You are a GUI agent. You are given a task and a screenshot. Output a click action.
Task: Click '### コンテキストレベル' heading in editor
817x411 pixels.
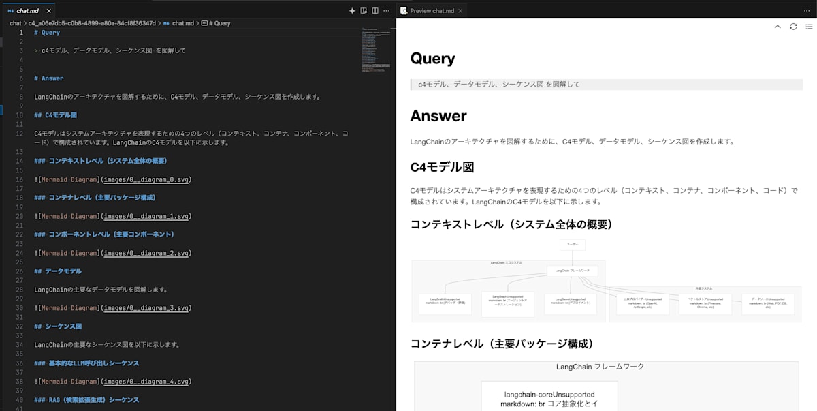tap(101, 161)
